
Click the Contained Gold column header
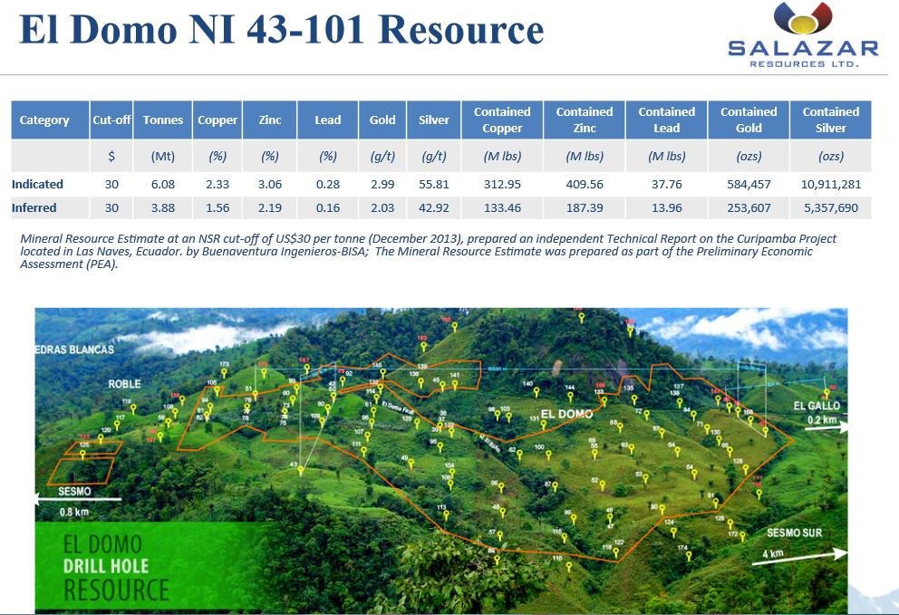(x=748, y=120)
